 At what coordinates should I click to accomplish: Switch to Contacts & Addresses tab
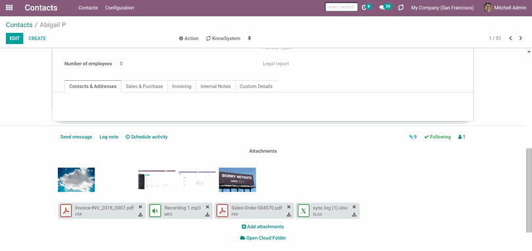tap(93, 86)
